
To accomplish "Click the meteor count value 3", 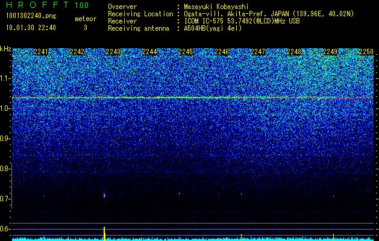I will (86, 28).
